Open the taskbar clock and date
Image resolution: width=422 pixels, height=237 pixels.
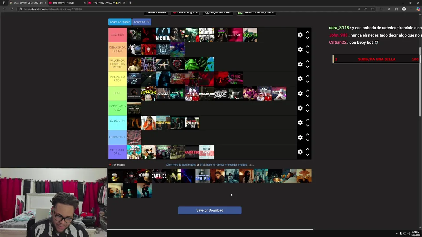[x=415, y=234]
